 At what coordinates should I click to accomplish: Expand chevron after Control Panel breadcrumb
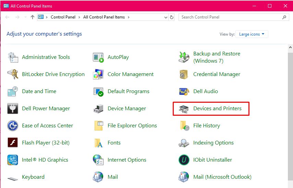pos(79,17)
